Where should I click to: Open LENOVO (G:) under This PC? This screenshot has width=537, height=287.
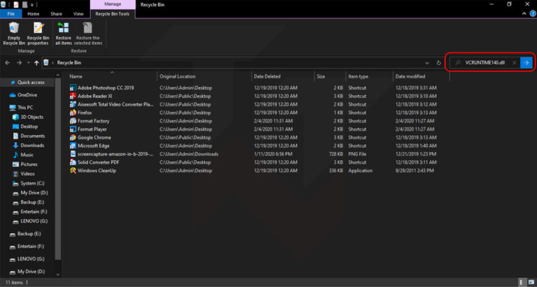(x=34, y=221)
